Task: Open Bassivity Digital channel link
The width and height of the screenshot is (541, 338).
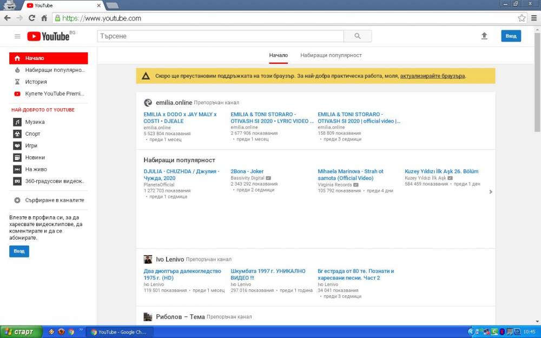Action: tap(247, 178)
